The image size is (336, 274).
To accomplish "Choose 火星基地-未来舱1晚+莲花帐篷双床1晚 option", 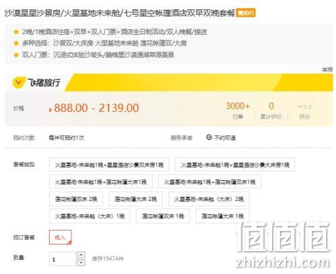I will coord(210,182).
